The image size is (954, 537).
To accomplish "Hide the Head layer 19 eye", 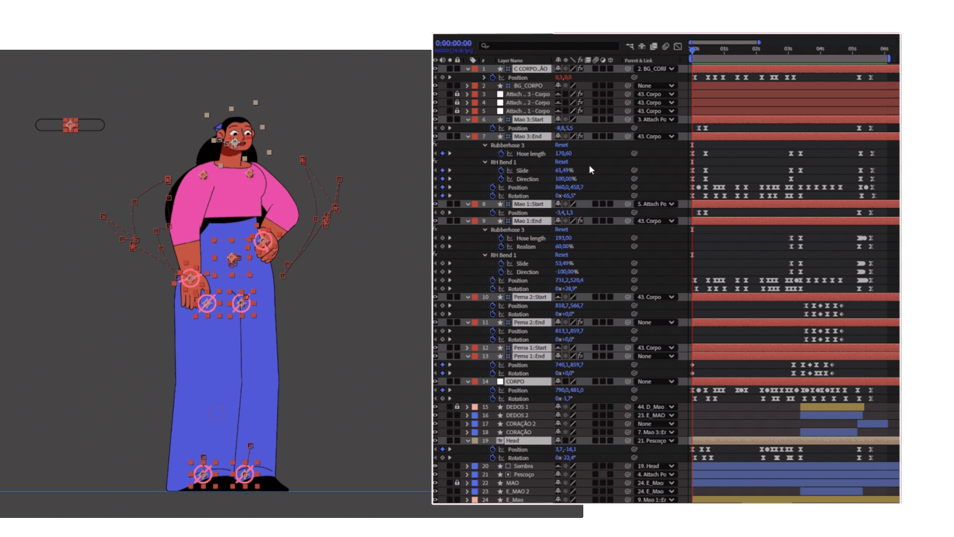I will click(x=436, y=441).
